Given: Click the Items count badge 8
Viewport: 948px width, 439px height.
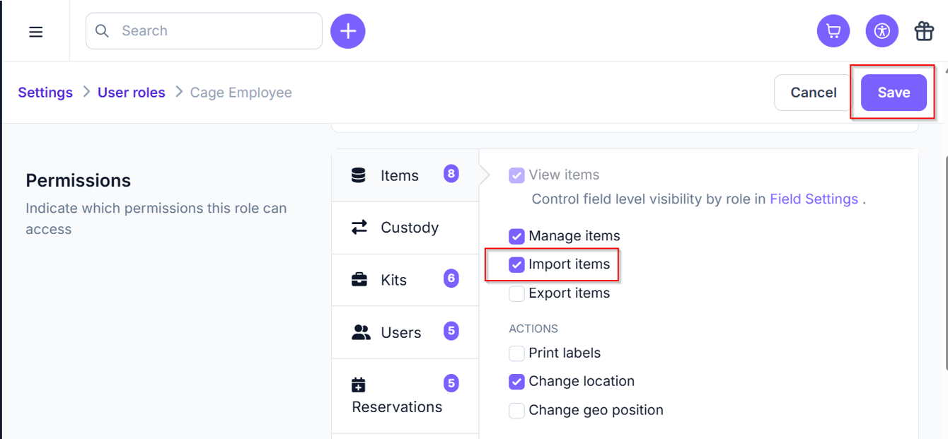Looking at the screenshot, I should [x=451, y=173].
